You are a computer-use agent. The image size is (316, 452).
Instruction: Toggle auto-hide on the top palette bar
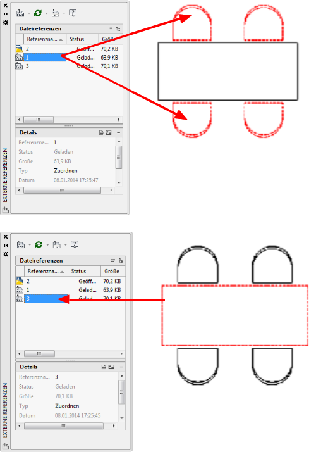click(6, 14)
